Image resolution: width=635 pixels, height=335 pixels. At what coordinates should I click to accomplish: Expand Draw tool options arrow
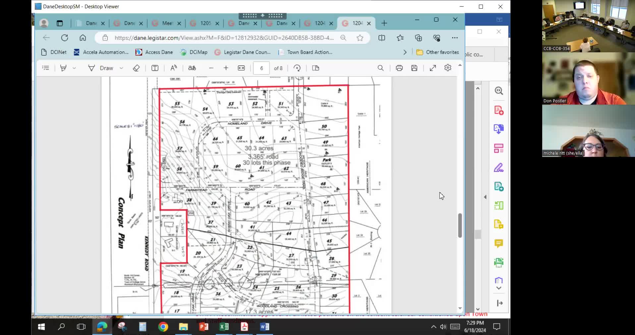coord(121,68)
